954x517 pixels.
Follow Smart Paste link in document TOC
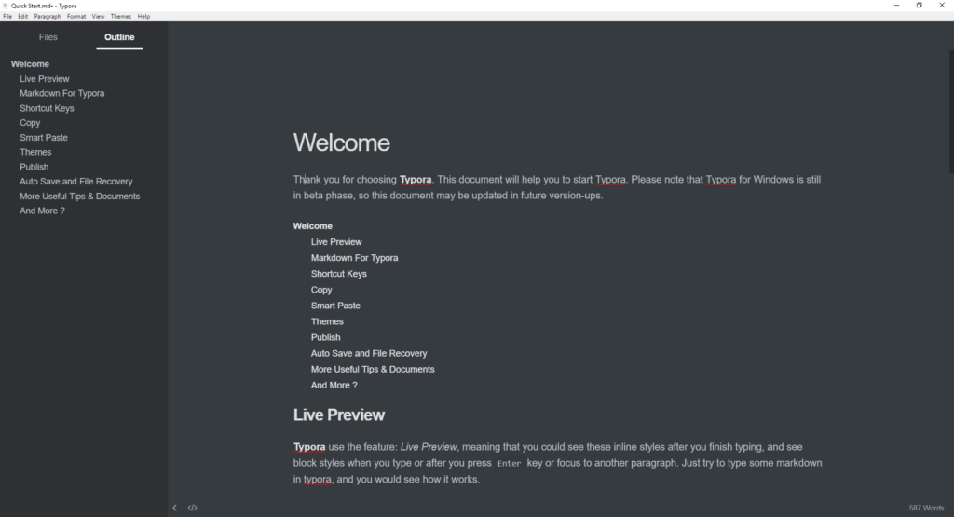(x=335, y=306)
